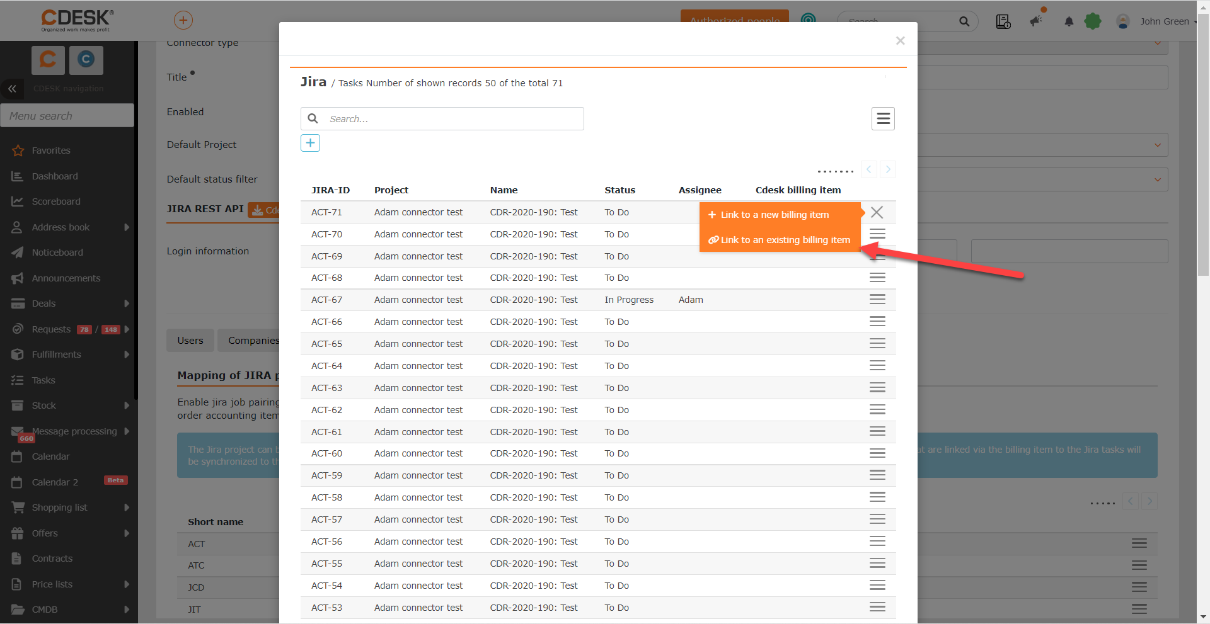This screenshot has height=624, width=1210.
Task: Expand the Deals submenu
Action: [127, 303]
